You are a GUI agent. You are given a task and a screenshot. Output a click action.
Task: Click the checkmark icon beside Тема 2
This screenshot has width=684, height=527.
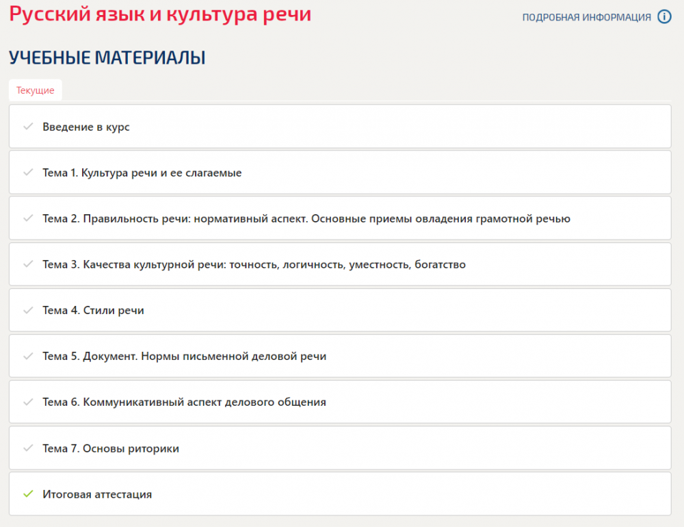click(x=28, y=218)
